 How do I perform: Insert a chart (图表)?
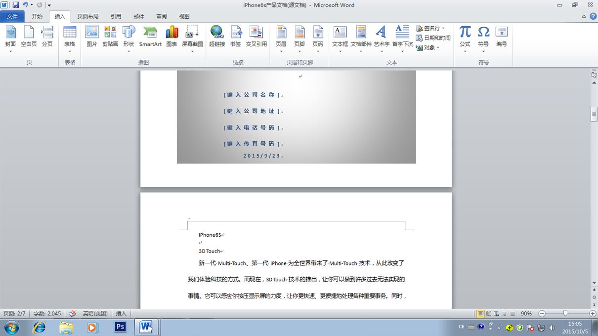[x=171, y=37]
